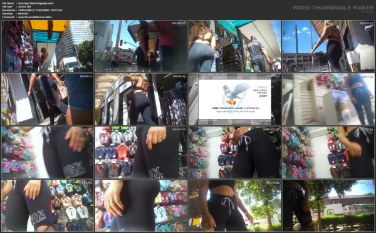Click Video Thumbnails Maker & Animator title text
The width and height of the screenshot is (376, 233).
(236, 108)
